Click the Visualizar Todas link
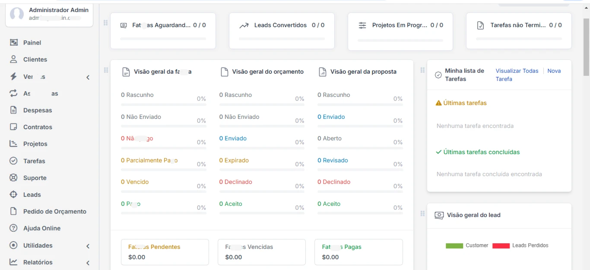 point(517,71)
